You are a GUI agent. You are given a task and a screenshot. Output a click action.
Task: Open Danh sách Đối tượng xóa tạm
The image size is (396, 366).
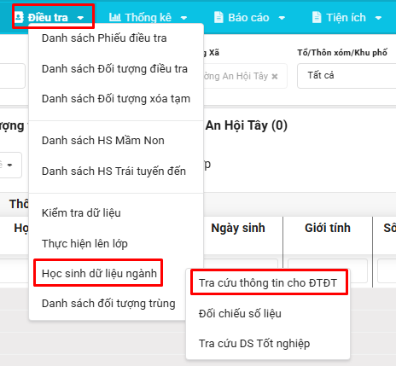116,99
